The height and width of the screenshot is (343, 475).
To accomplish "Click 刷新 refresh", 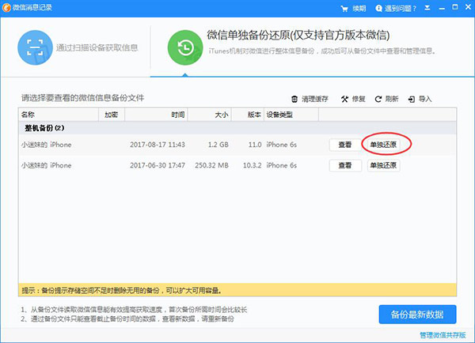I will coord(392,99).
